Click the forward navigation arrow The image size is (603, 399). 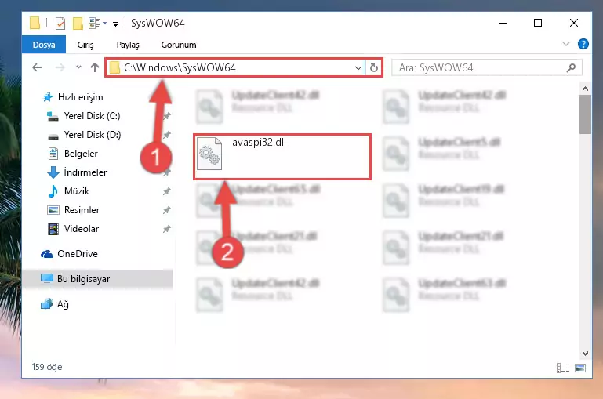point(60,67)
